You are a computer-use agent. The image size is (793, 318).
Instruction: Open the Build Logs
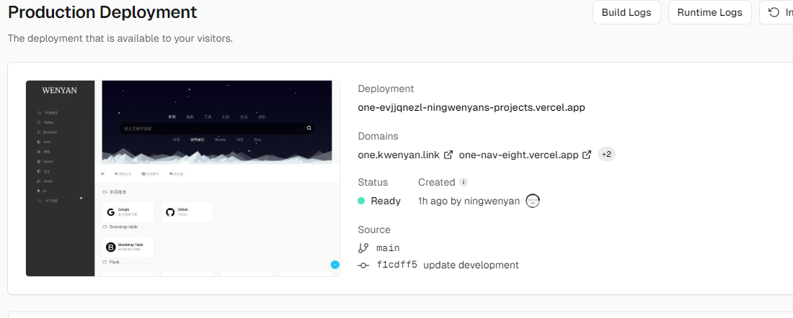pyautogui.click(x=626, y=13)
